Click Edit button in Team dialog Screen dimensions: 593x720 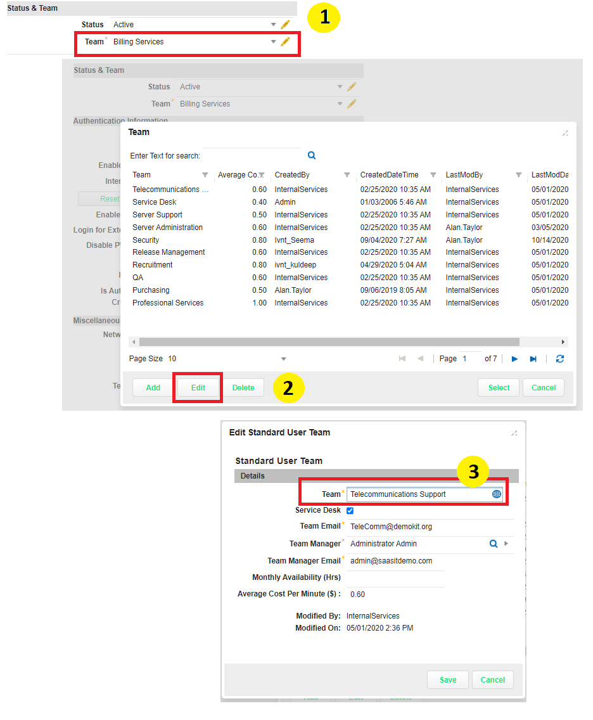point(198,388)
